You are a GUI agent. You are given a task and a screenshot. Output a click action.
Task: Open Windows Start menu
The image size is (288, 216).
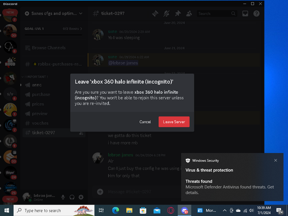[x=7, y=211]
